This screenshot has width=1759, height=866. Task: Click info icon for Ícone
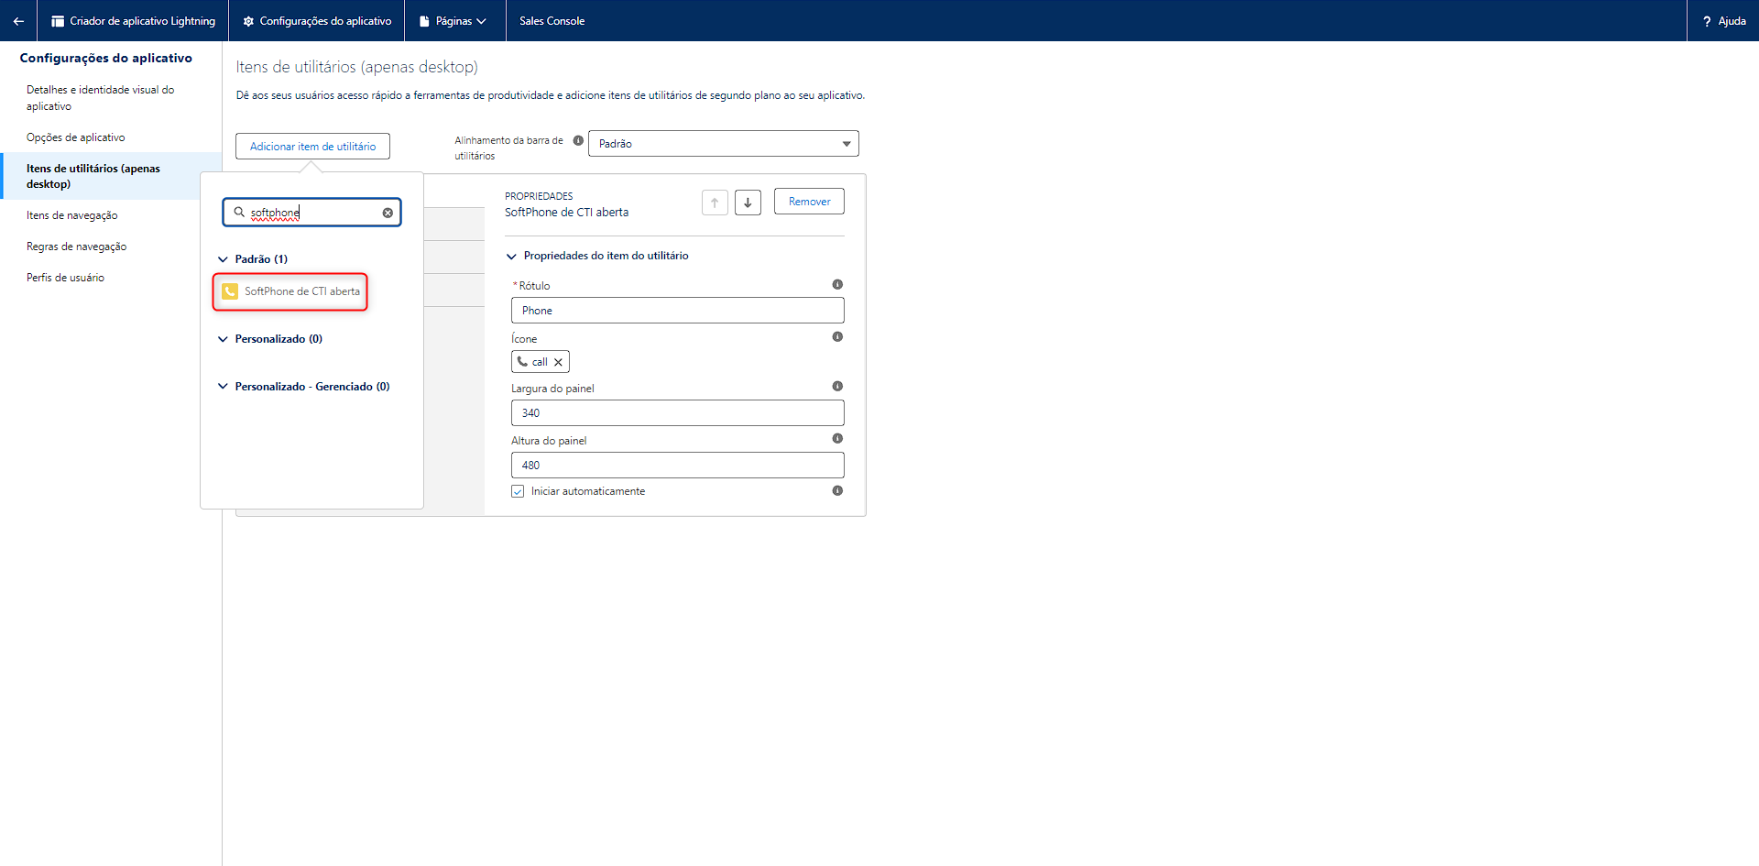tap(837, 337)
